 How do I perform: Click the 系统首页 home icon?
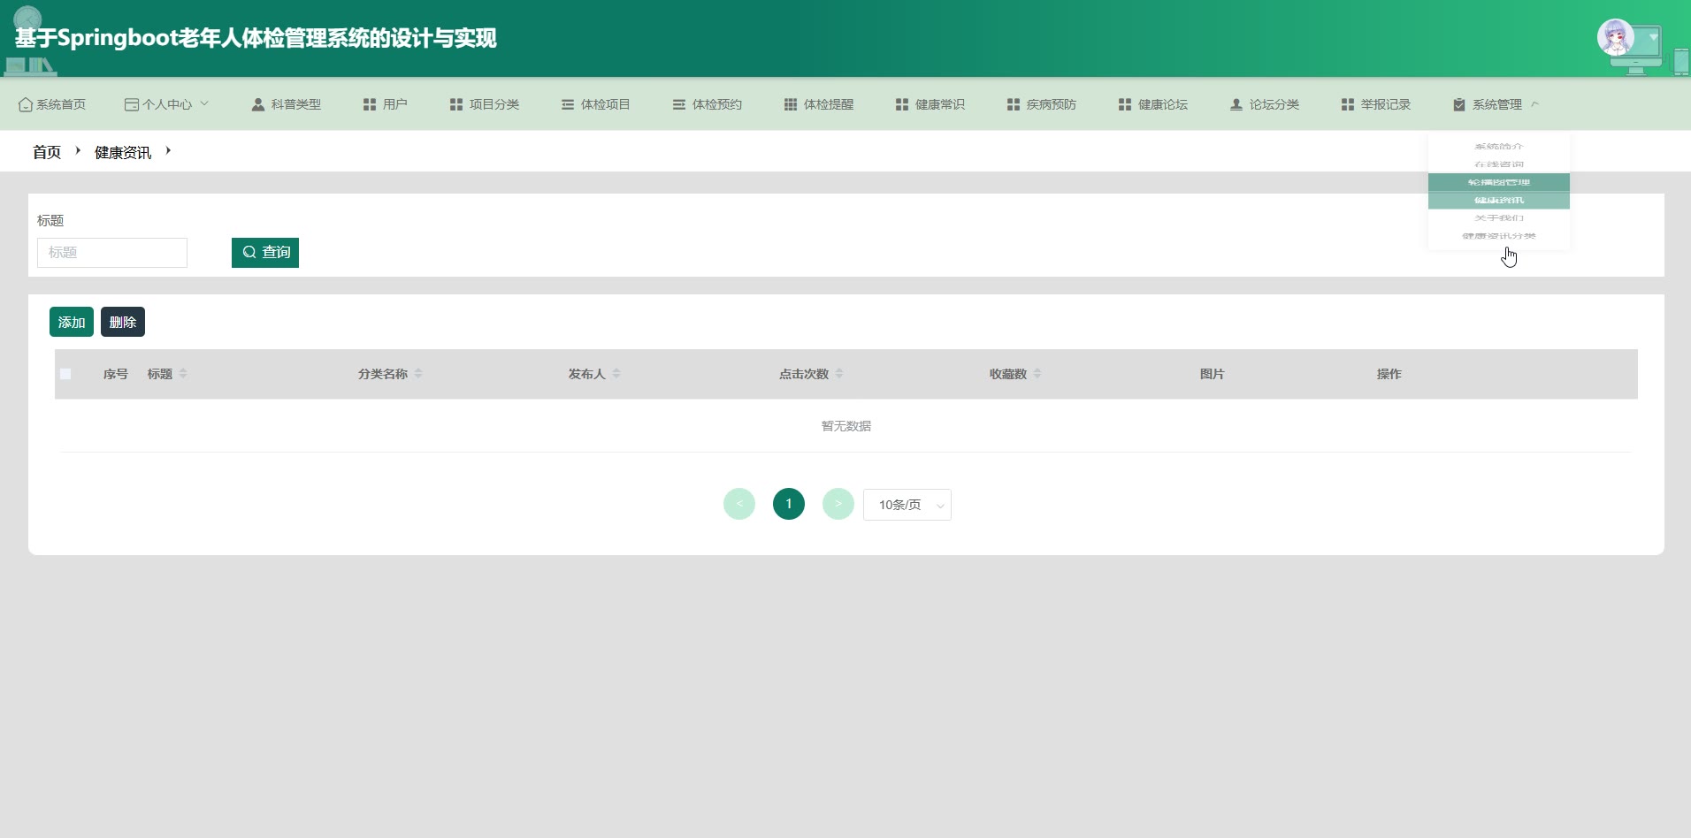tap(25, 104)
